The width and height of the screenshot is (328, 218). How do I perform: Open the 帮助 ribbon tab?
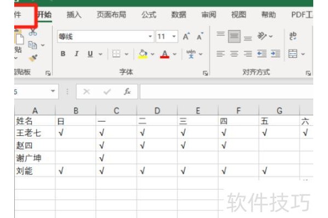click(x=268, y=15)
